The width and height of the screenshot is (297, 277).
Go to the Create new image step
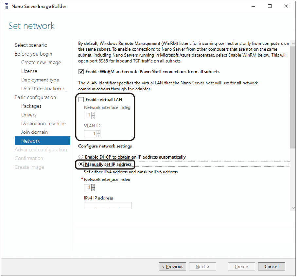tap(41, 62)
